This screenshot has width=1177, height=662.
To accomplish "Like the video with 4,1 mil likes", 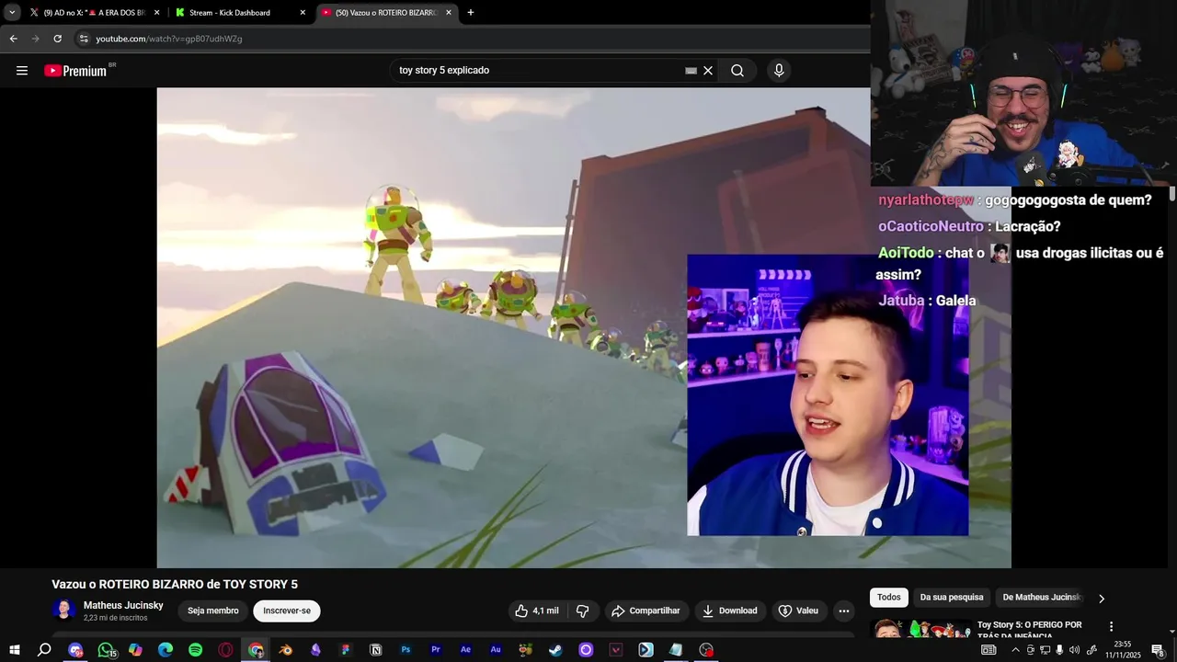I will tap(536, 611).
